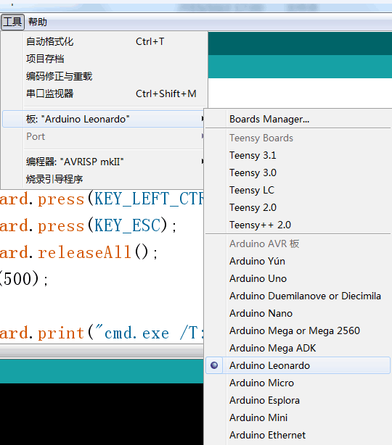This screenshot has height=445, width=392.
Task: Choose the Arduino Micro board
Action: (298, 383)
